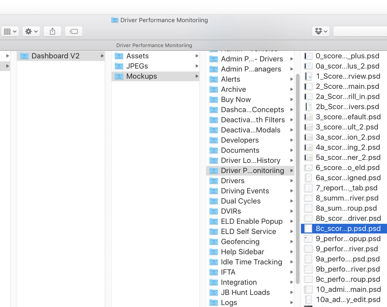Click the gear-shaped Action icon

(29, 31)
